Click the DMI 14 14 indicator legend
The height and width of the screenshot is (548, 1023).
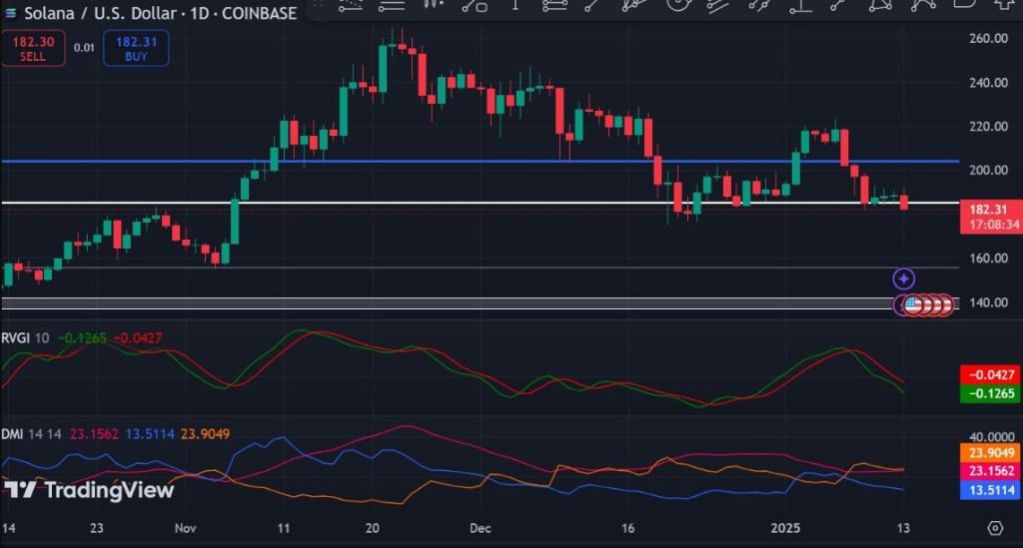[31, 433]
